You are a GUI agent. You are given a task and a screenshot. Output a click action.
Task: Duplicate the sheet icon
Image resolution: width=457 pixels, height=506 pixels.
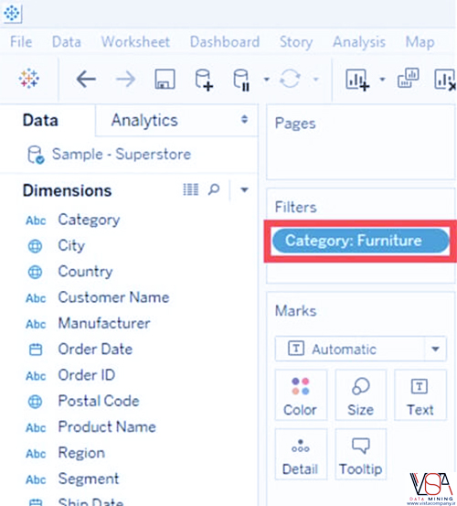(409, 78)
